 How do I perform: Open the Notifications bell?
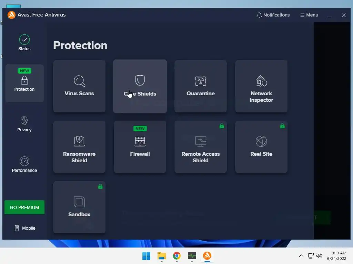[x=273, y=15]
